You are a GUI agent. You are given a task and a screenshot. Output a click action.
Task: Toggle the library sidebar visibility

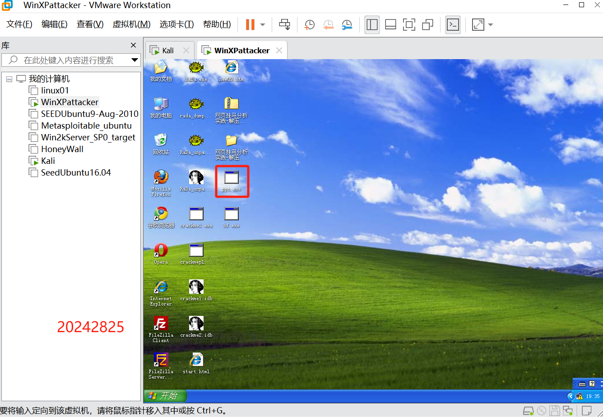pyautogui.click(x=372, y=25)
